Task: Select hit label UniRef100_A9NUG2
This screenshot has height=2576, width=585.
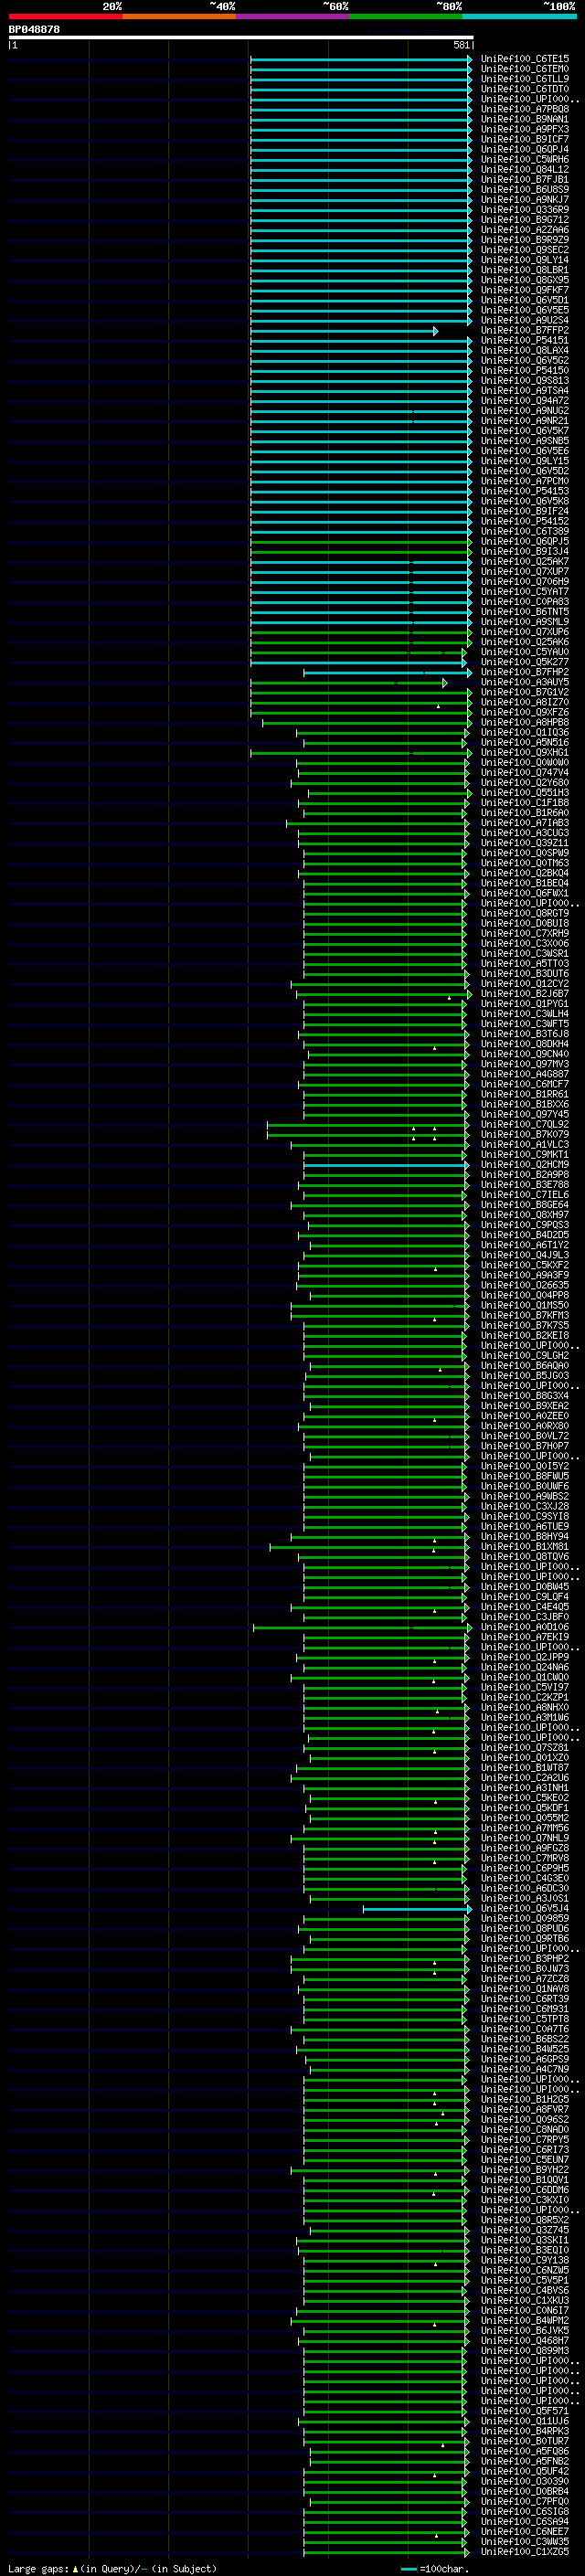Action: (525, 411)
